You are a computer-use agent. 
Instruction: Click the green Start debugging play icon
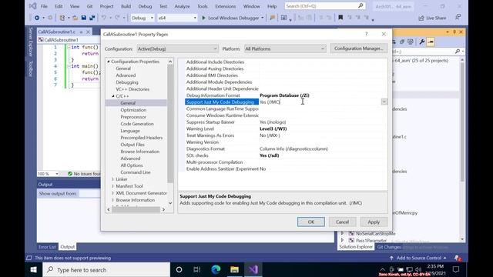pyautogui.click(x=203, y=18)
